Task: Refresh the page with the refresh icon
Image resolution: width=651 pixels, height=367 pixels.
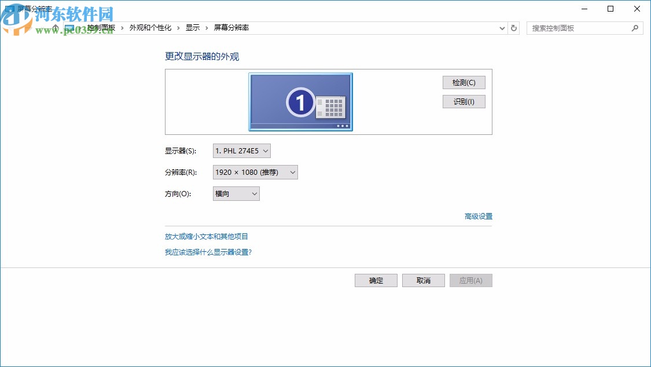Action: tap(514, 27)
